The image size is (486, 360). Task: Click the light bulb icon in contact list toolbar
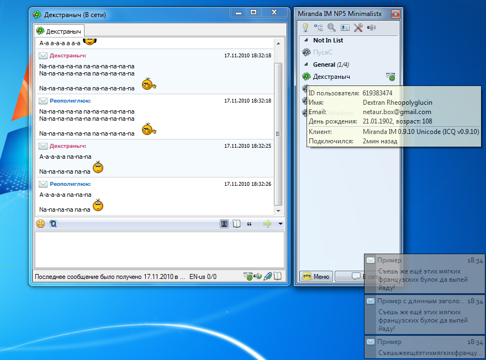[305, 28]
